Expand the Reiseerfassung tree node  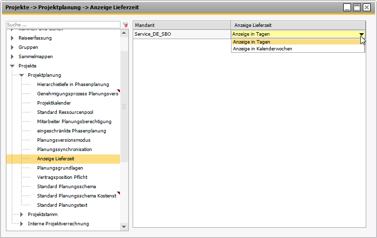coord(12,38)
